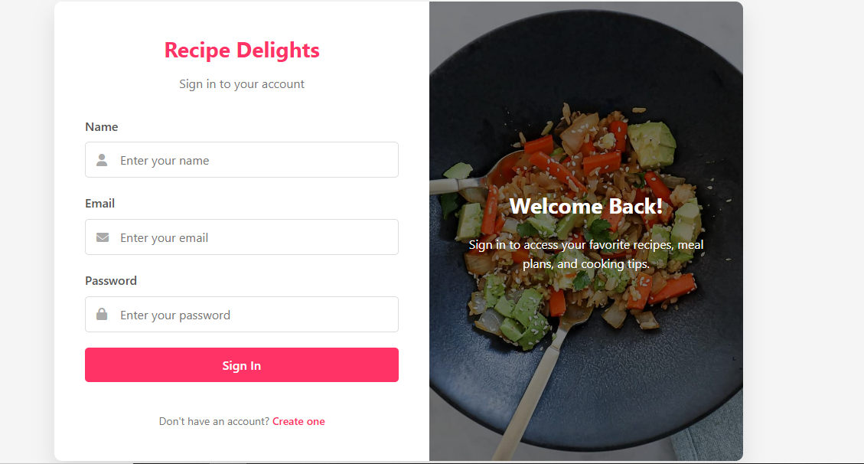Screen dimensions: 864x464
Task: Submit the form with Sign In button
Action: tap(241, 364)
